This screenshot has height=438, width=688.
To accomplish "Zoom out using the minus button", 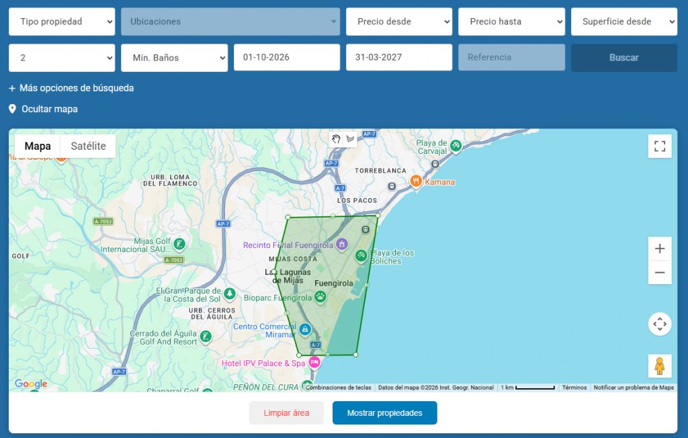I will coord(659,273).
